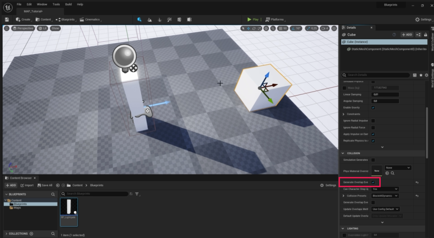Click Save All in Content Browser

coord(45,185)
